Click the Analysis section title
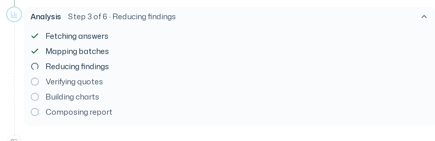 46,17
